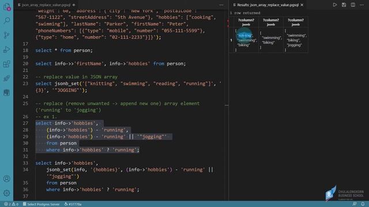This screenshot has height=207, width=369.
Task: Click the jsonb_set call on line 23
Action: click(x=67, y=83)
